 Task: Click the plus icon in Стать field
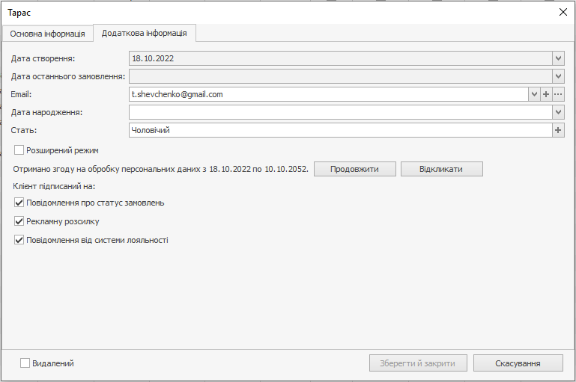tap(558, 130)
